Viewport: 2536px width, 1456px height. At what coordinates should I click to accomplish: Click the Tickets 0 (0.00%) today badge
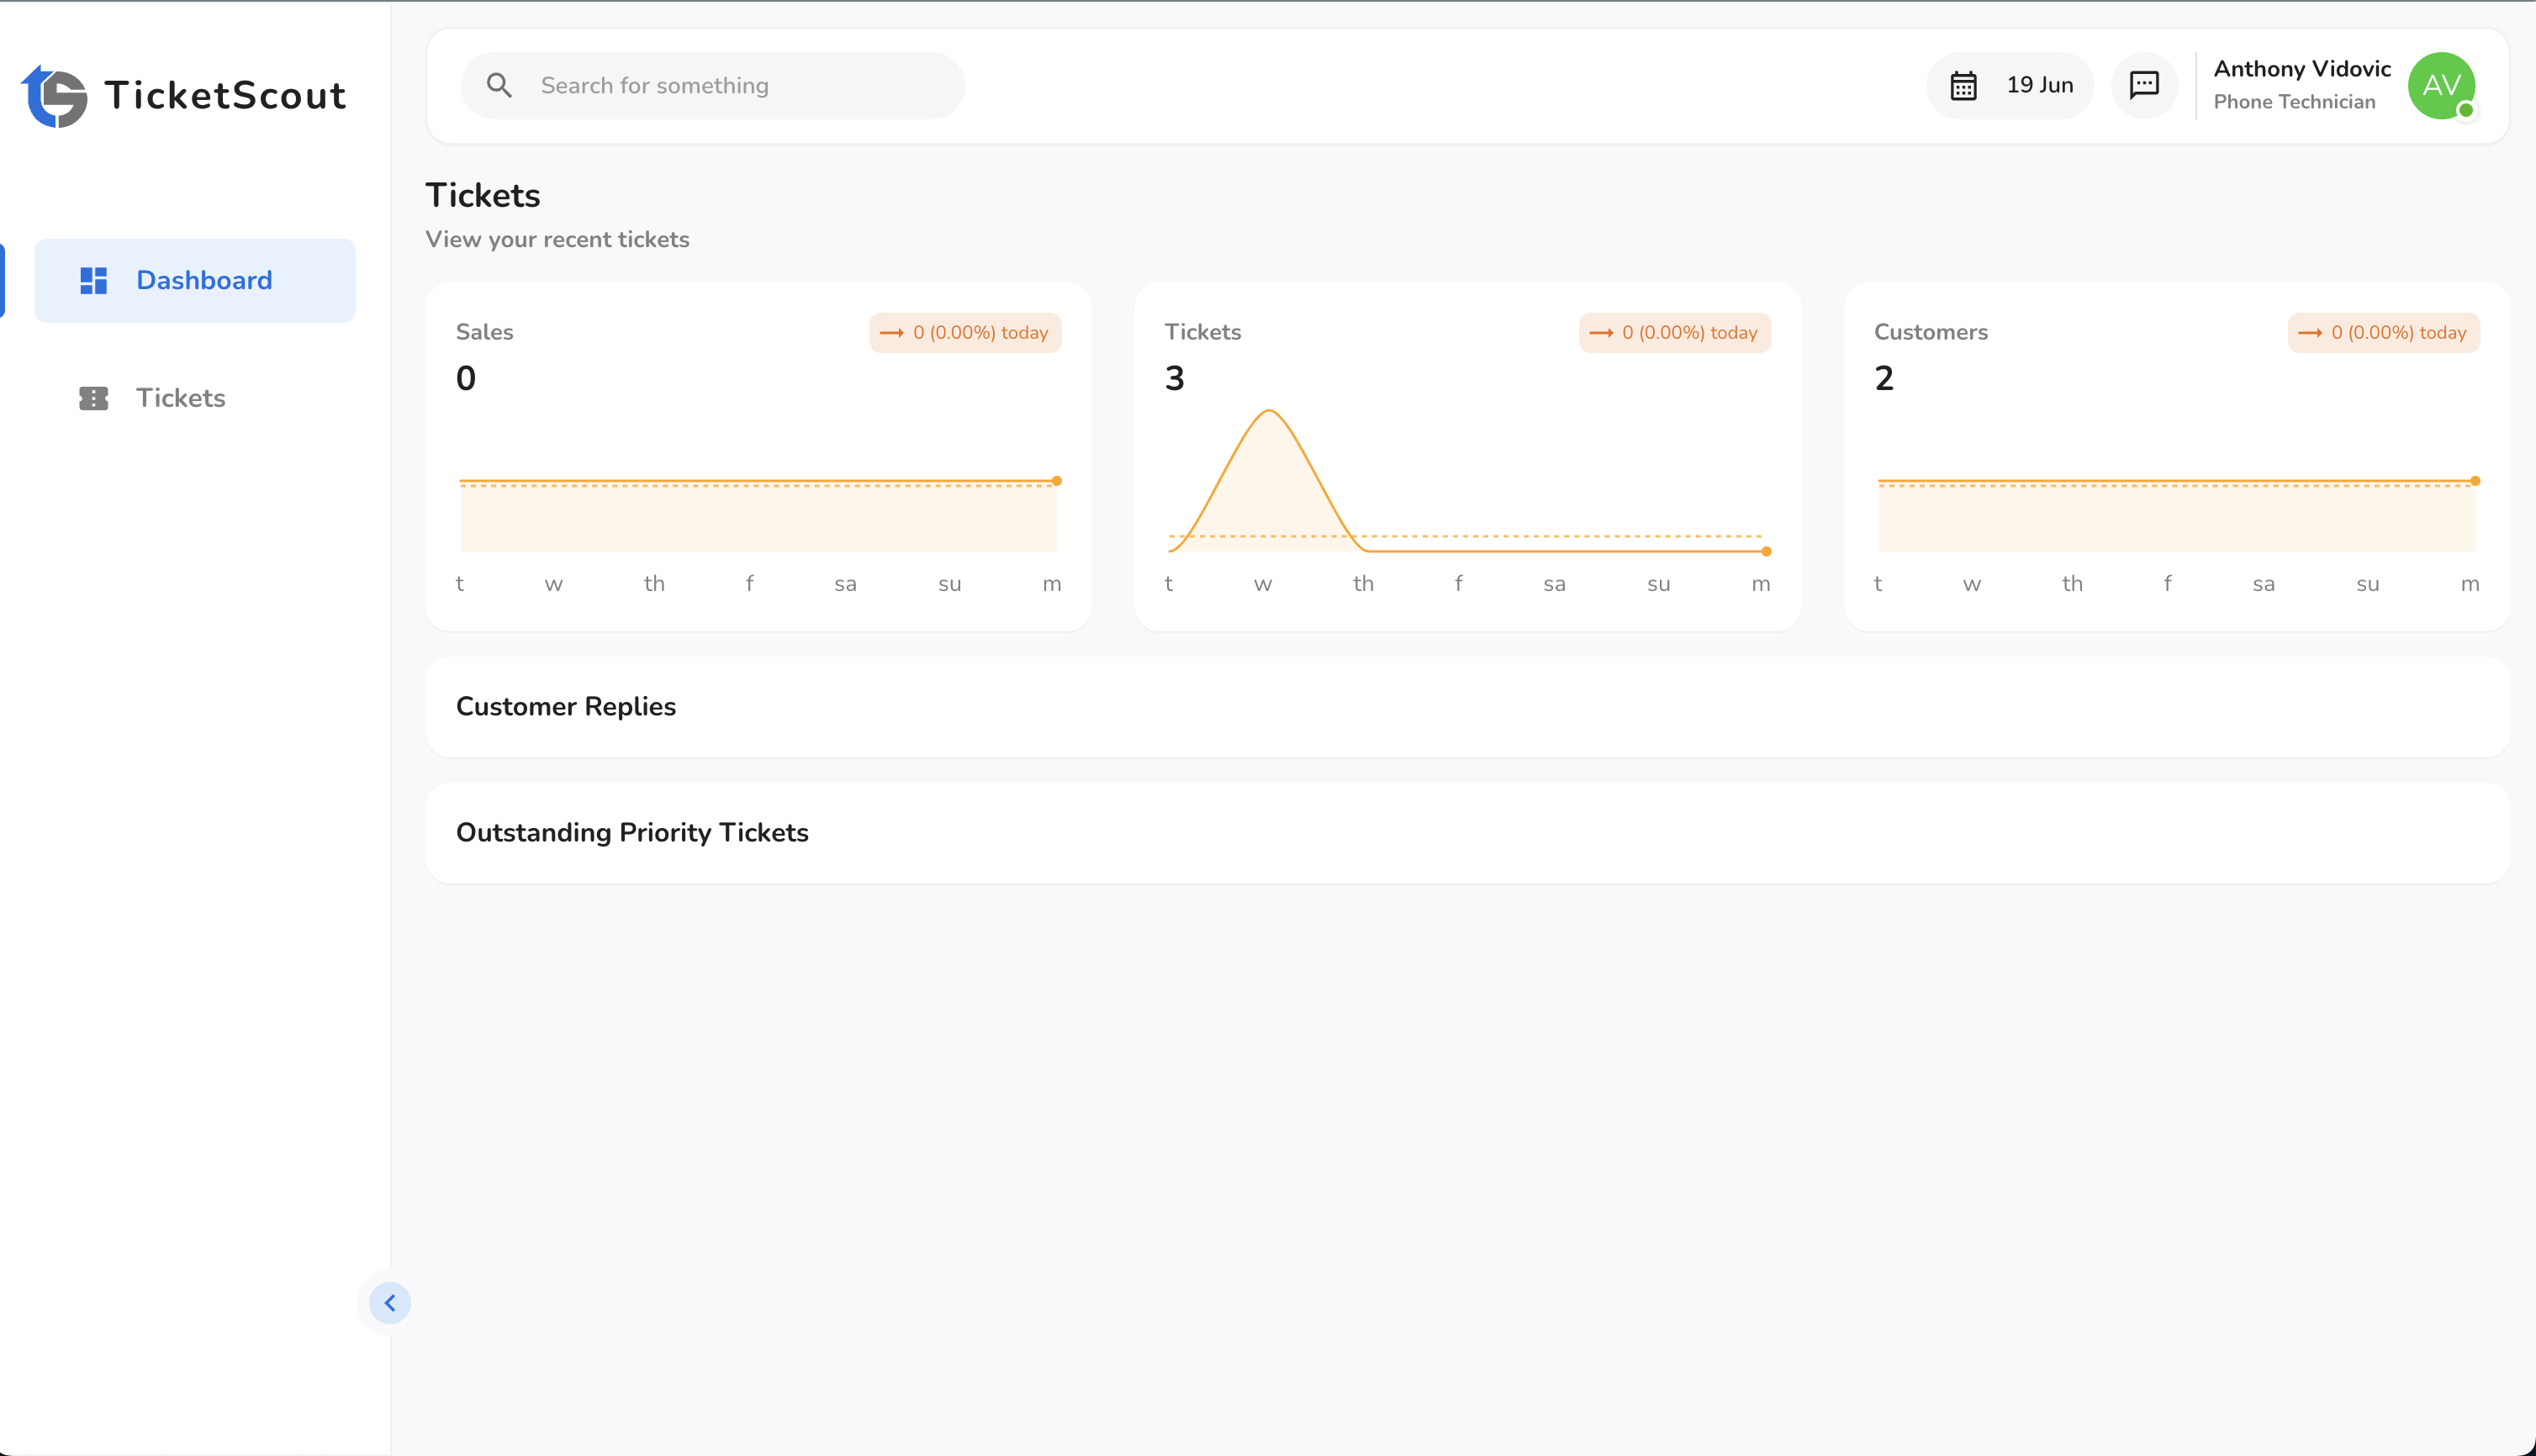[1674, 332]
